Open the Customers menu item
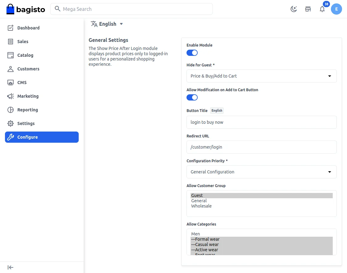The height and width of the screenshot is (273, 347). 28,69
